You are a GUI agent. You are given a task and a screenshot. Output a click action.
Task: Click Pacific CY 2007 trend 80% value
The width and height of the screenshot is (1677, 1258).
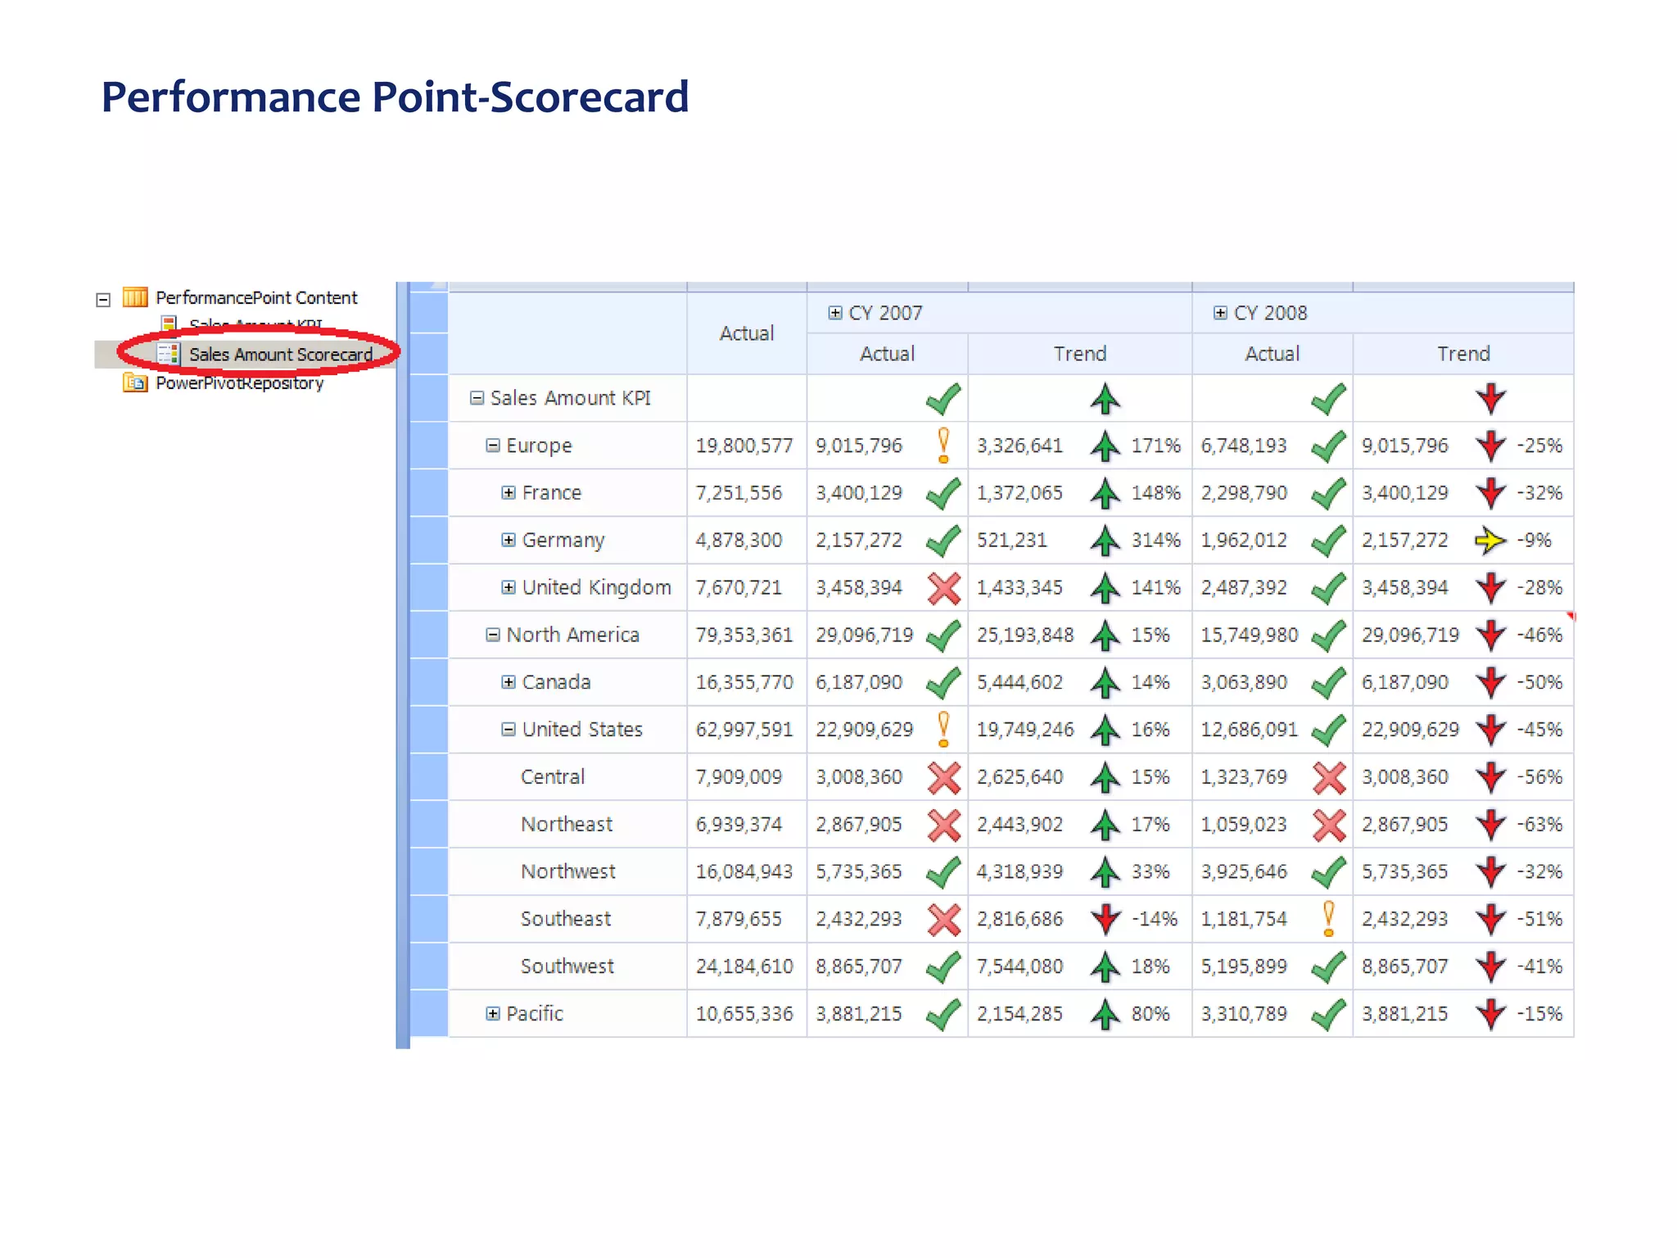tap(1150, 1014)
